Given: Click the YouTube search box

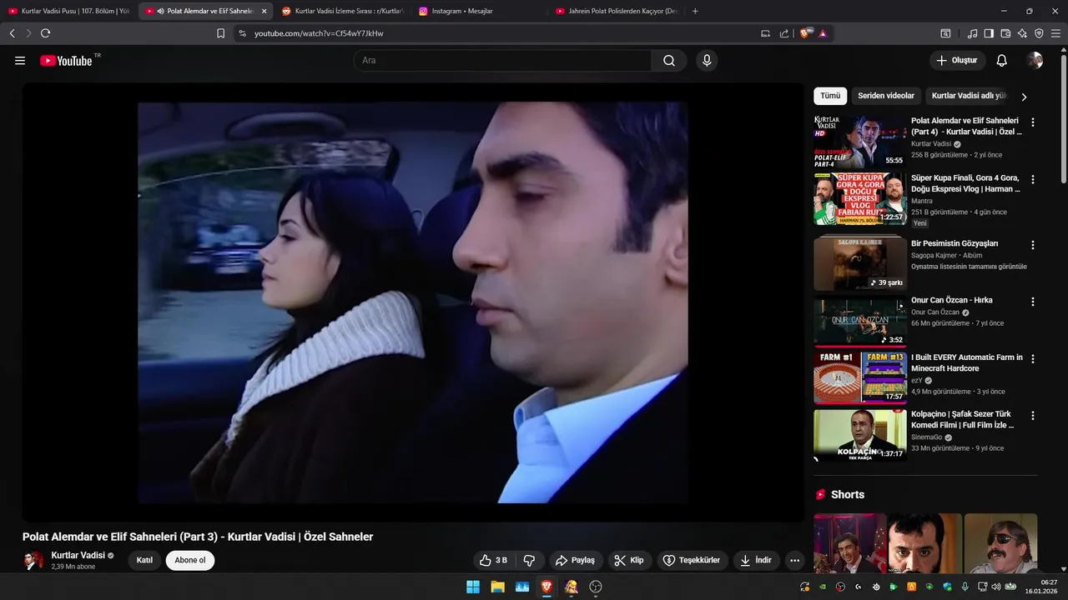Looking at the screenshot, I should [x=502, y=60].
